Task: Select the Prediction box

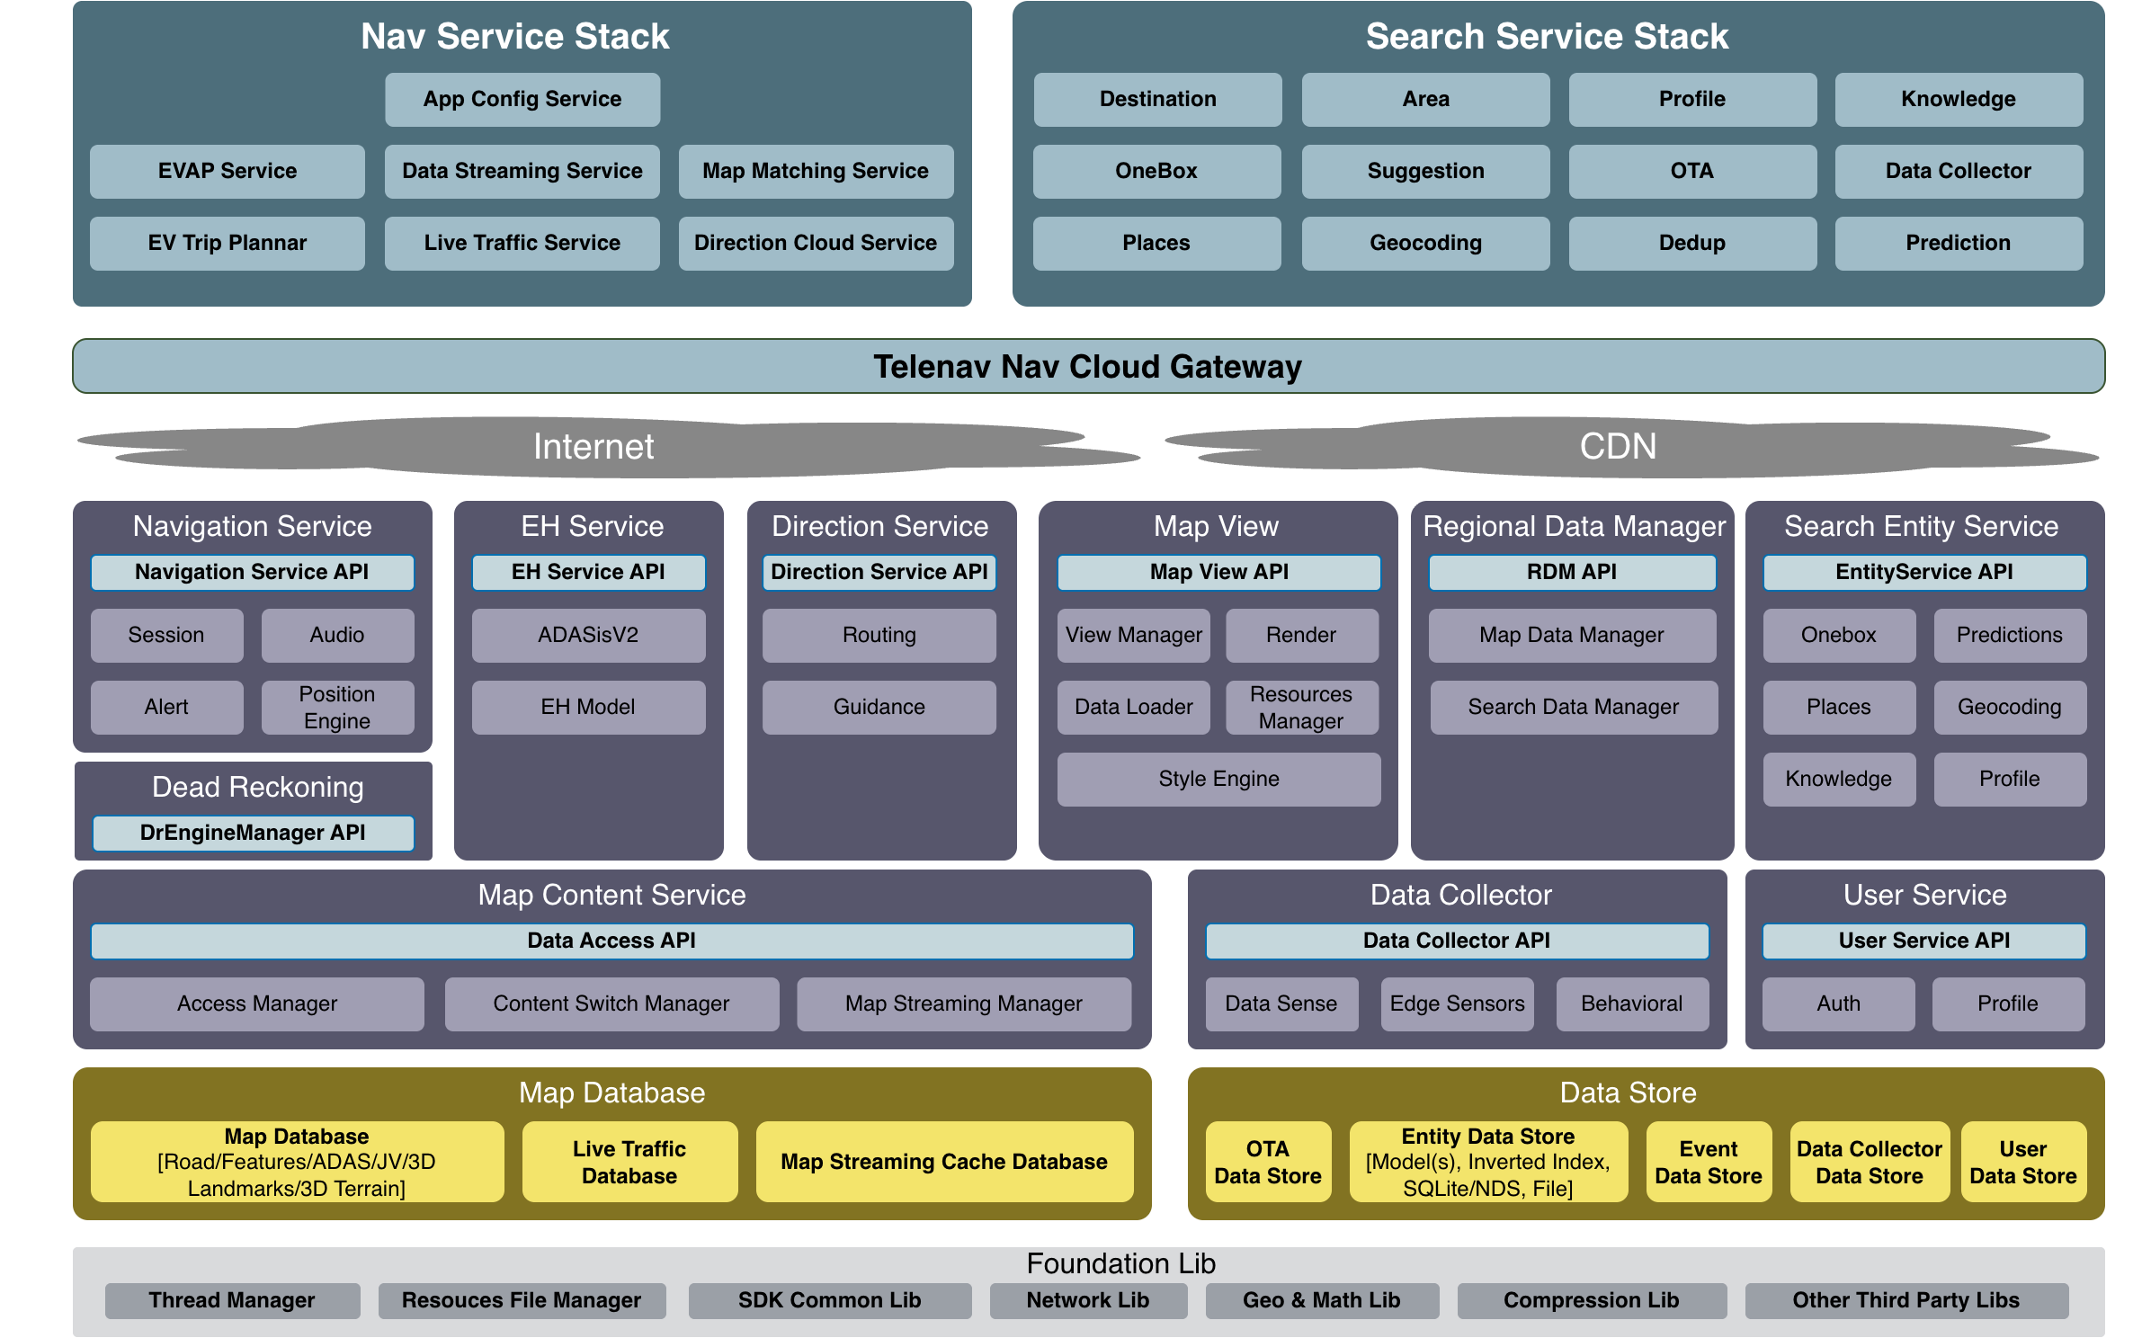Action: [x=1959, y=243]
